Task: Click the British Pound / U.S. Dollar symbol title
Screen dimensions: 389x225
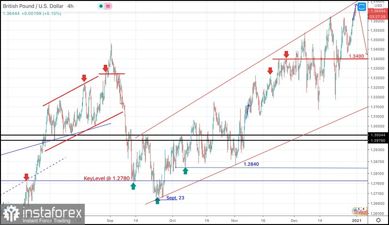Action: [x=33, y=6]
